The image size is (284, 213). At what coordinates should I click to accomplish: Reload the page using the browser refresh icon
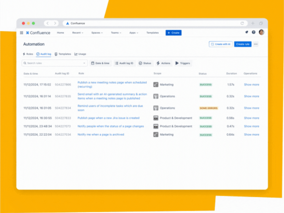pyautogui.click(x=242, y=23)
